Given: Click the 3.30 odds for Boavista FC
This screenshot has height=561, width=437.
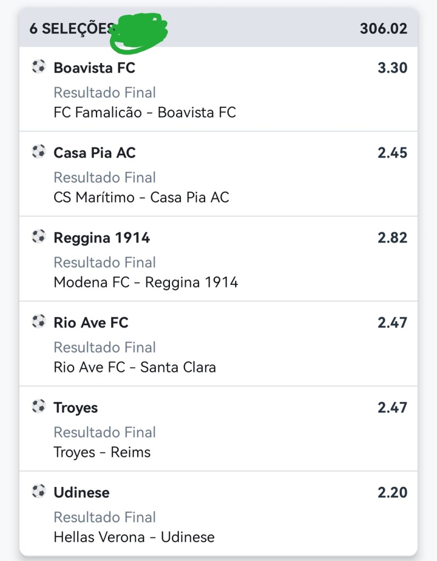Looking at the screenshot, I should point(392,68).
